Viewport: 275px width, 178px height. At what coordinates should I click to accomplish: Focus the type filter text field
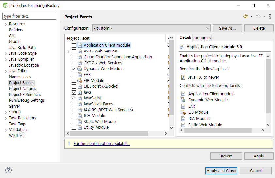pyautogui.click(x=29, y=16)
